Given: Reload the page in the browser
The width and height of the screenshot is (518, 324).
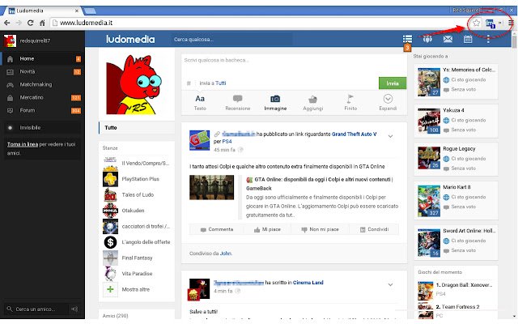Looking at the screenshot, I should [x=30, y=23].
